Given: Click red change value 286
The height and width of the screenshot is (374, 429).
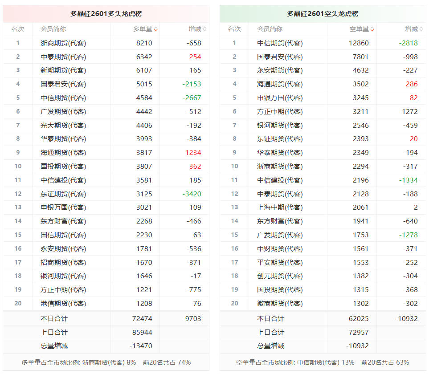Looking at the screenshot, I should [x=412, y=84].
